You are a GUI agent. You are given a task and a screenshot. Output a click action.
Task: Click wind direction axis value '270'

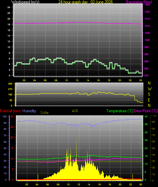(x=10, y=89)
